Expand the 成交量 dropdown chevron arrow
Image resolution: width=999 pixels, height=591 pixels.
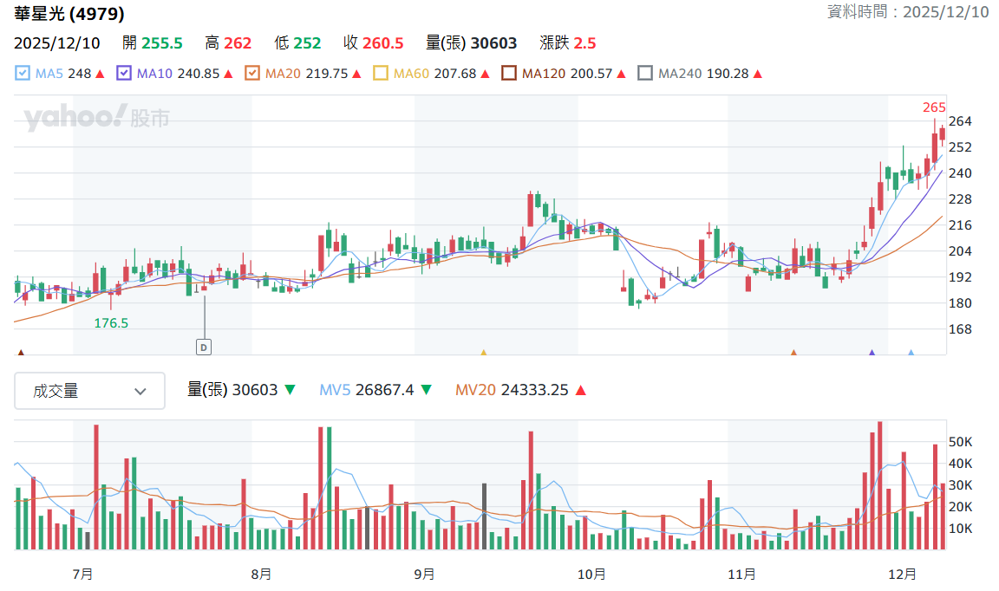click(140, 392)
